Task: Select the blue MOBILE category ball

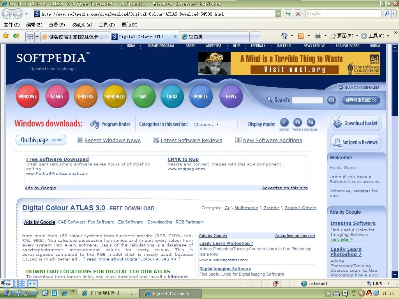Action: click(x=201, y=97)
